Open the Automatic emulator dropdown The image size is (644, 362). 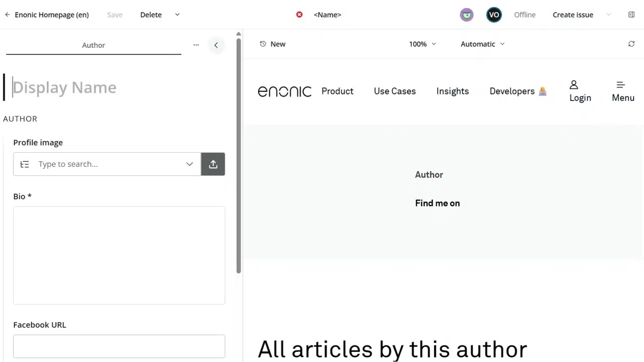[x=482, y=44]
